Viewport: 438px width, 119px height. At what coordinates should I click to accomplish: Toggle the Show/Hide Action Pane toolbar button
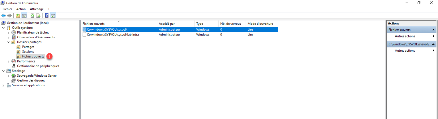pyautogui.click(x=53, y=16)
